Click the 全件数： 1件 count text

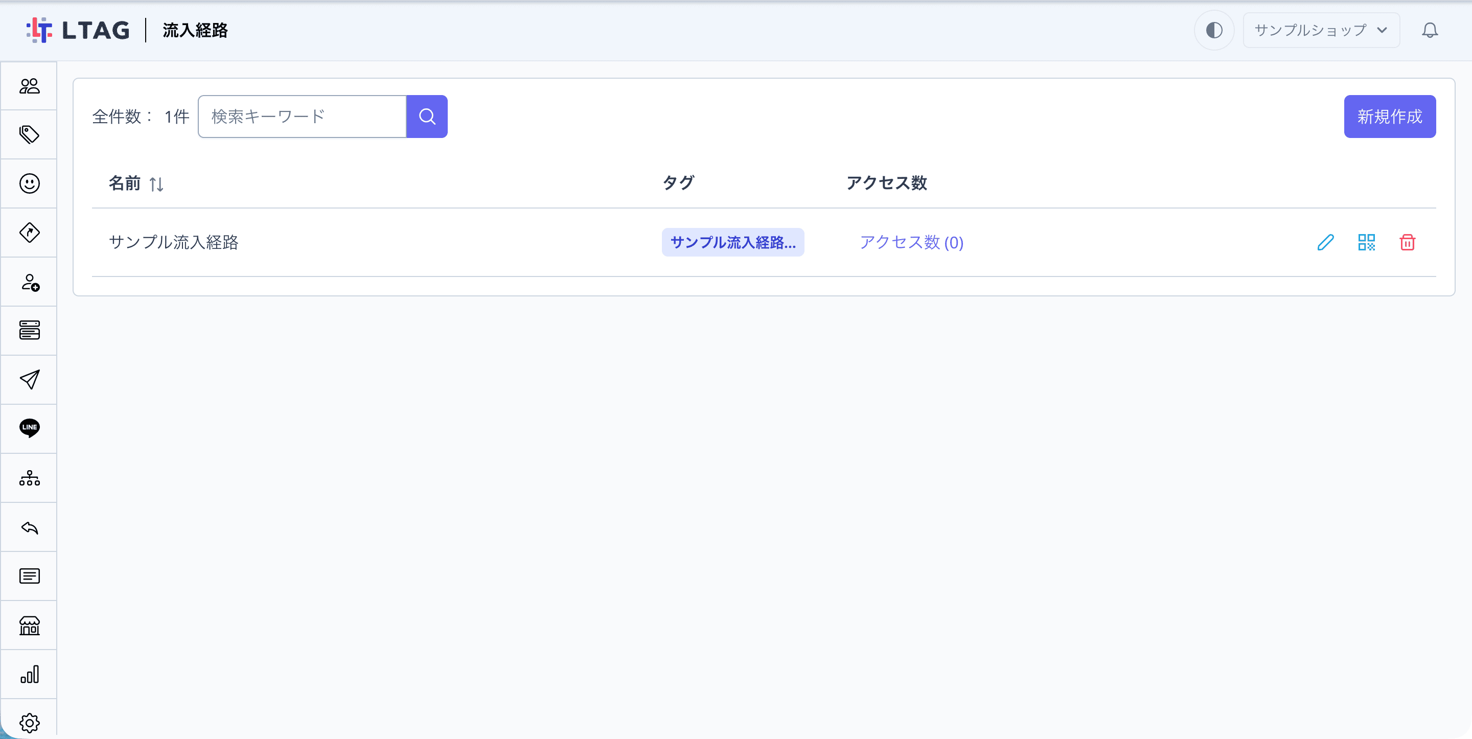tap(141, 117)
